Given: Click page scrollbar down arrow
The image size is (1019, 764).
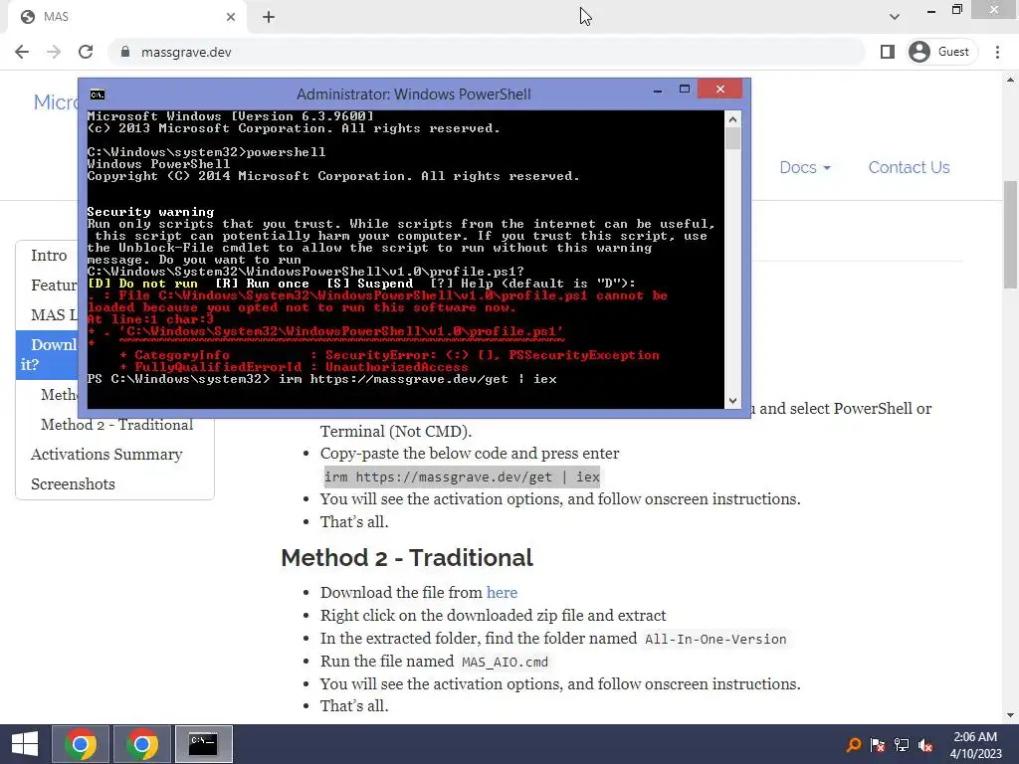Looking at the screenshot, I should coord(1011,715).
